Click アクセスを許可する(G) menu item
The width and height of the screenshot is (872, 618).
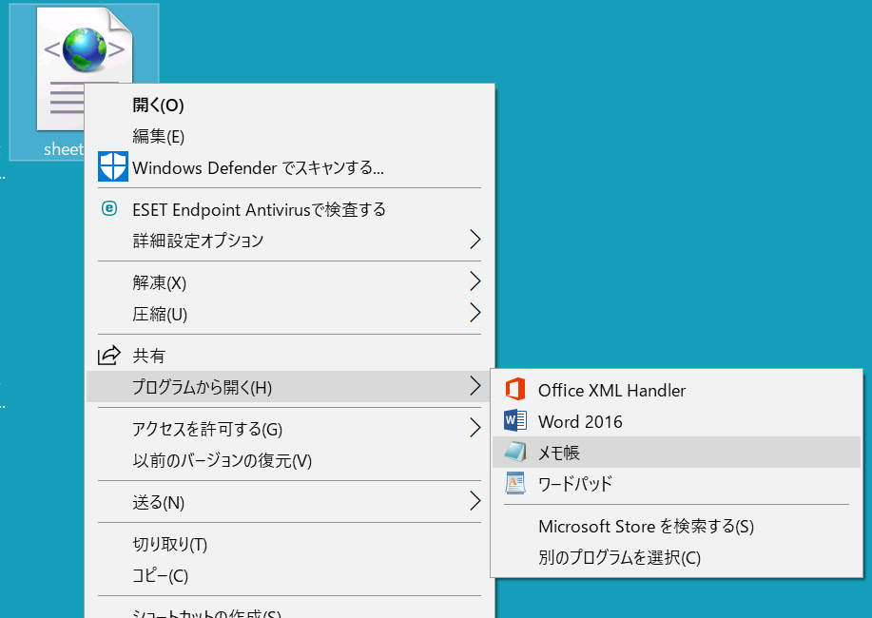289,429
